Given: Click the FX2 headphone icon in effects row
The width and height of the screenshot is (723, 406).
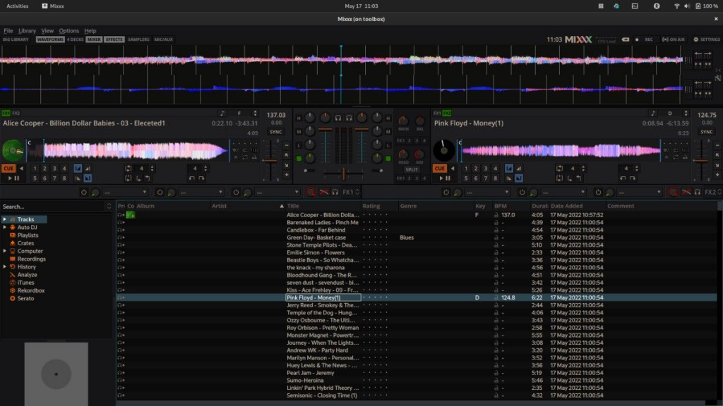Looking at the screenshot, I should pos(697,192).
